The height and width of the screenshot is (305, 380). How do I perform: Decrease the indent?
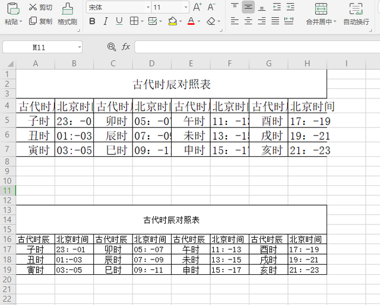pos(277,7)
